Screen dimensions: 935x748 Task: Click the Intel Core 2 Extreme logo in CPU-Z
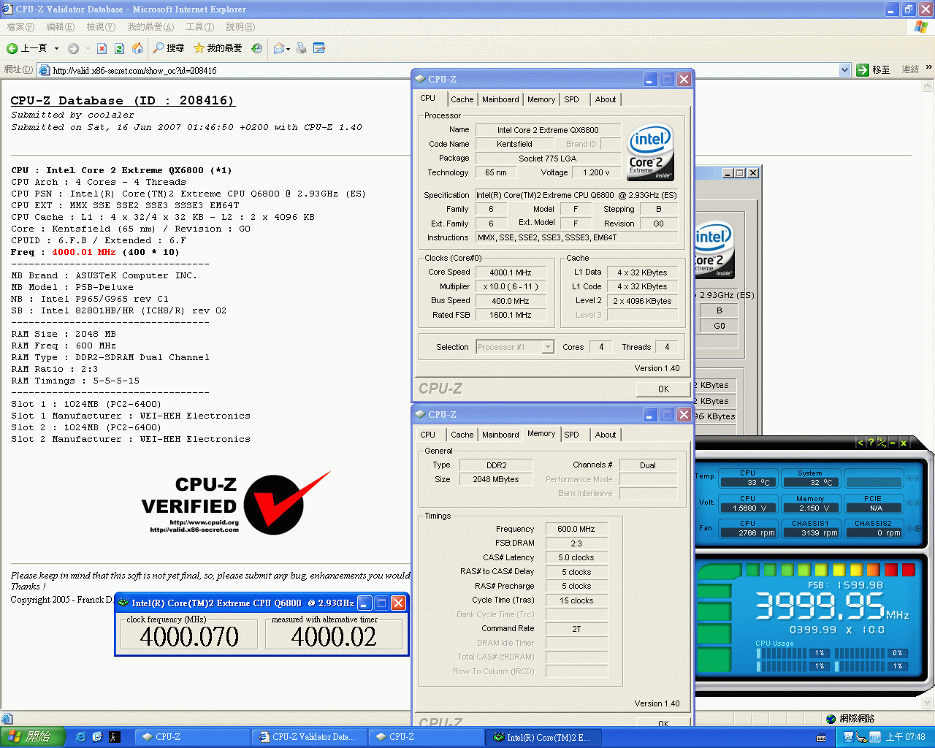point(650,152)
